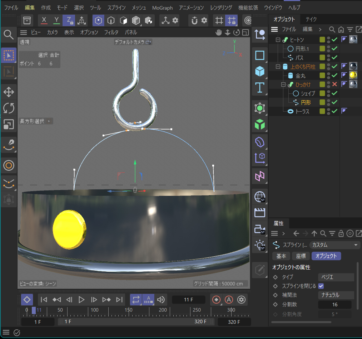This screenshot has height=339, width=362.
Task: Open the タイプ dropdown showing ベジエ
Action: point(336,277)
